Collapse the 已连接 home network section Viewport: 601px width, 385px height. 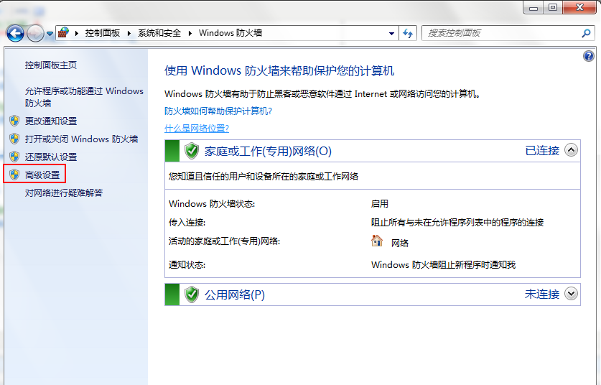[571, 150]
